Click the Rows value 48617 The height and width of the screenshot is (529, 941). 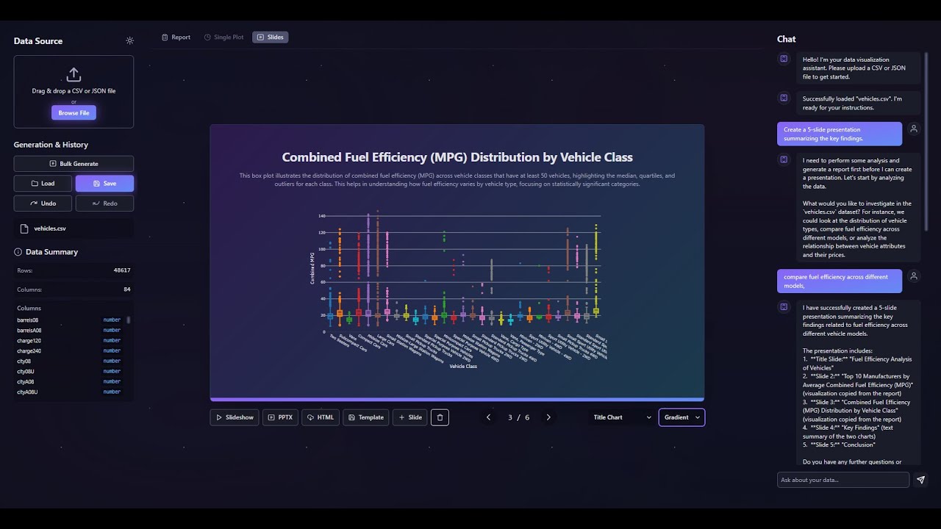click(122, 270)
